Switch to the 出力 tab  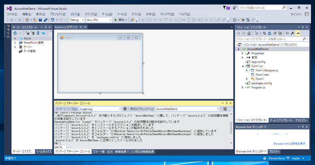(110, 152)
